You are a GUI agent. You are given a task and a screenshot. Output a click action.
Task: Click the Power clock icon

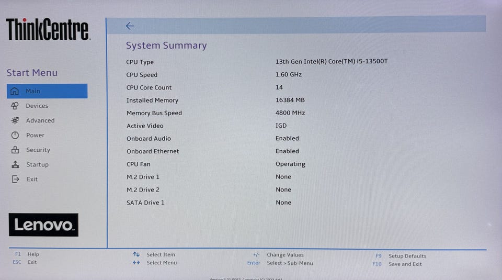(x=15, y=135)
